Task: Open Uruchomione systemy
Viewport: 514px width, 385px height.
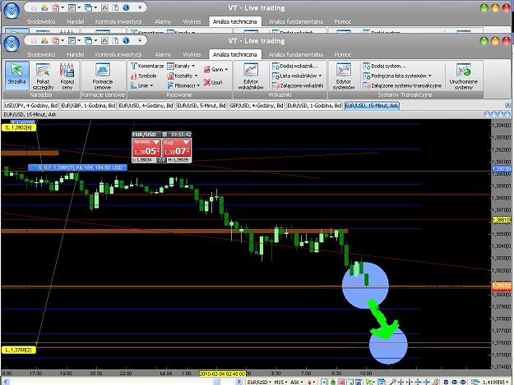Action: [x=464, y=76]
